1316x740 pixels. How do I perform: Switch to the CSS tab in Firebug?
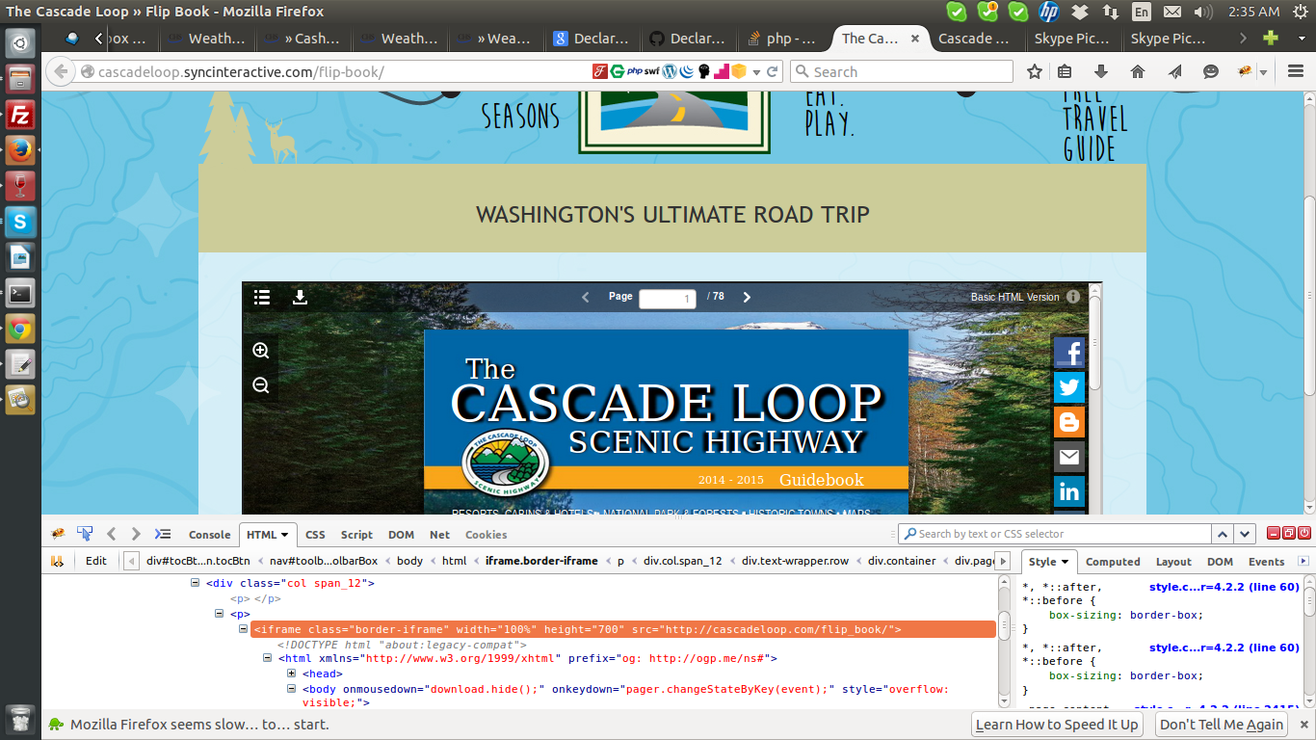coord(315,534)
